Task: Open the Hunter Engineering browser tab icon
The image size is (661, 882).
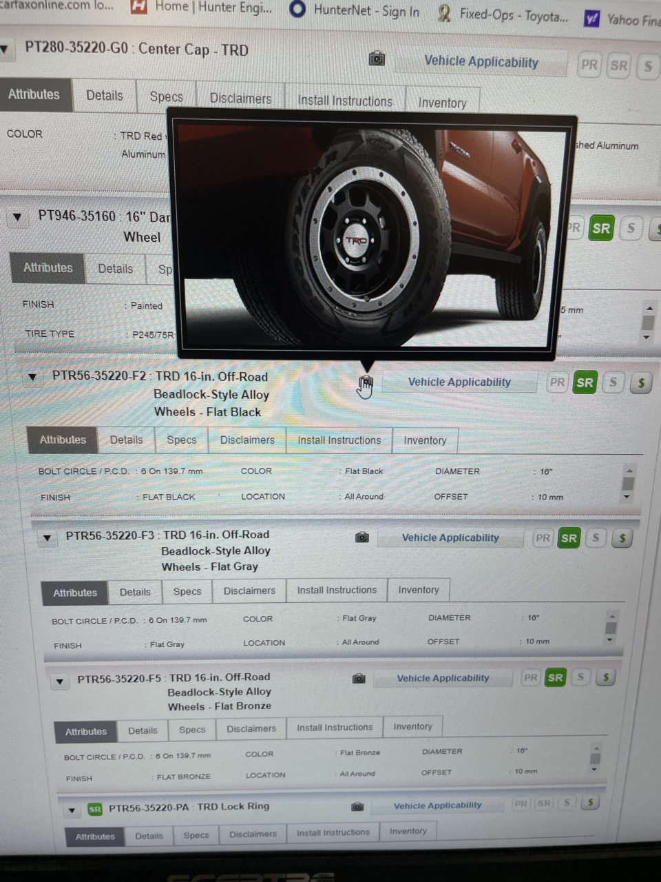Action: click(139, 8)
